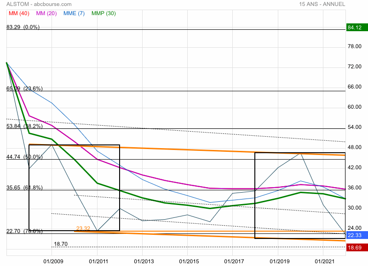
Task: Click the 48.00 price axis value
Action: point(355,147)
